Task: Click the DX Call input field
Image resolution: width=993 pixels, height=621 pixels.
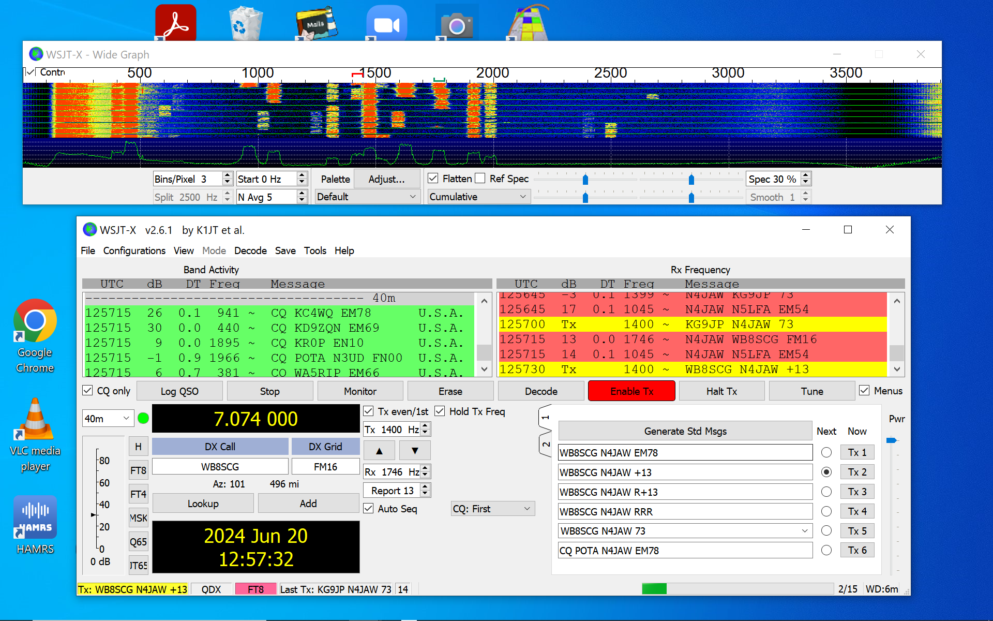Action: (220, 467)
